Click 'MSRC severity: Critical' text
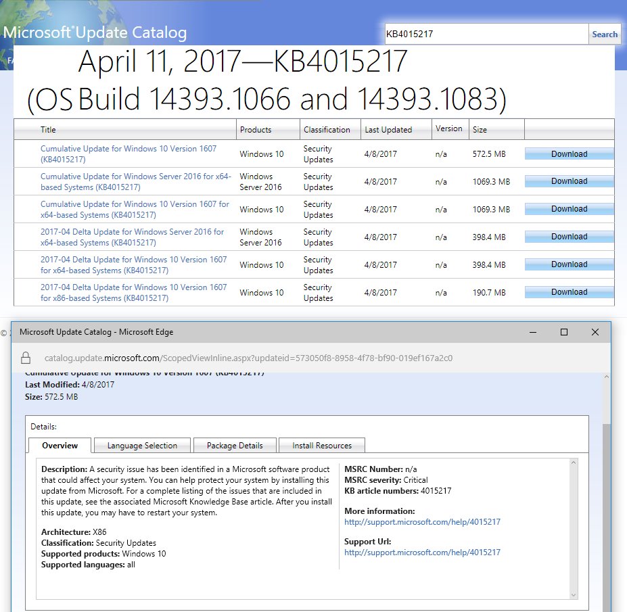 point(386,479)
